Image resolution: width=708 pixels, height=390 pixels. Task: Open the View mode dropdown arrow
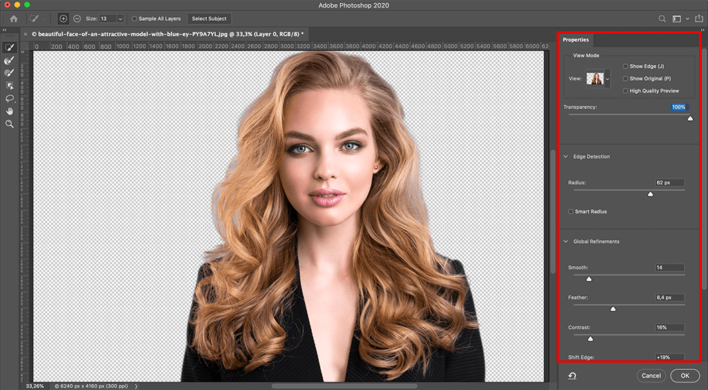pos(607,79)
